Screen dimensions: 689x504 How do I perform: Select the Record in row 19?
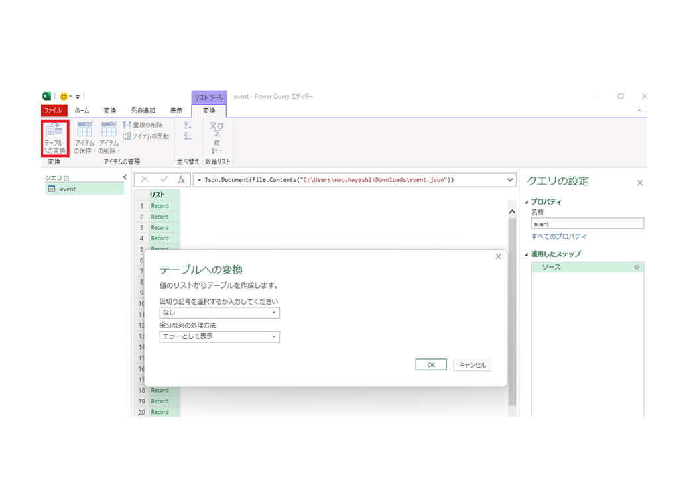[164, 401]
